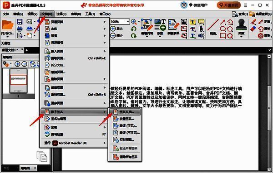Select the underline text tool

192,36
